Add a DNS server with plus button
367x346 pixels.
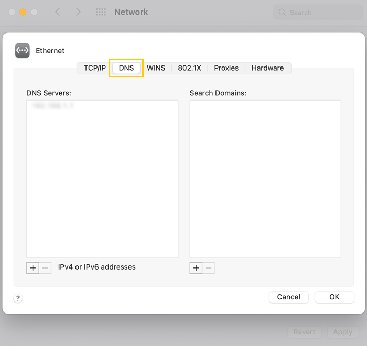[33, 267]
